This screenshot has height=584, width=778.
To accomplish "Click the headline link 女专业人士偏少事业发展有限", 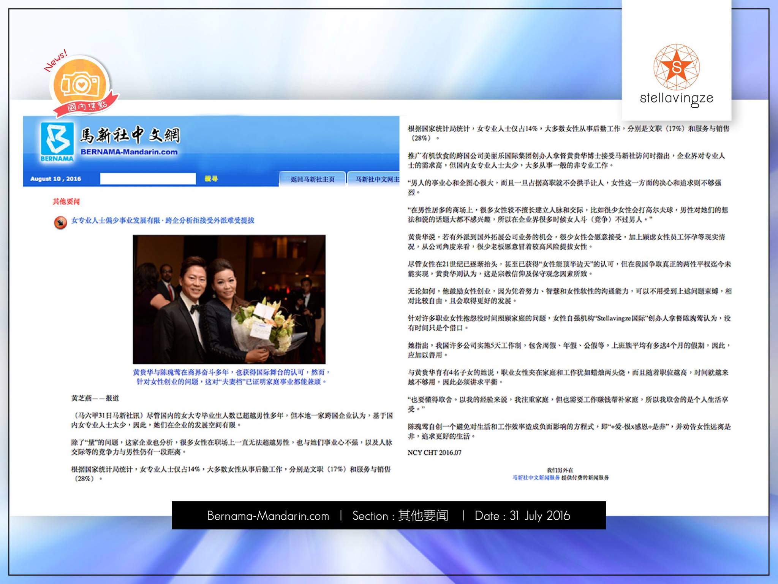I will [163, 221].
